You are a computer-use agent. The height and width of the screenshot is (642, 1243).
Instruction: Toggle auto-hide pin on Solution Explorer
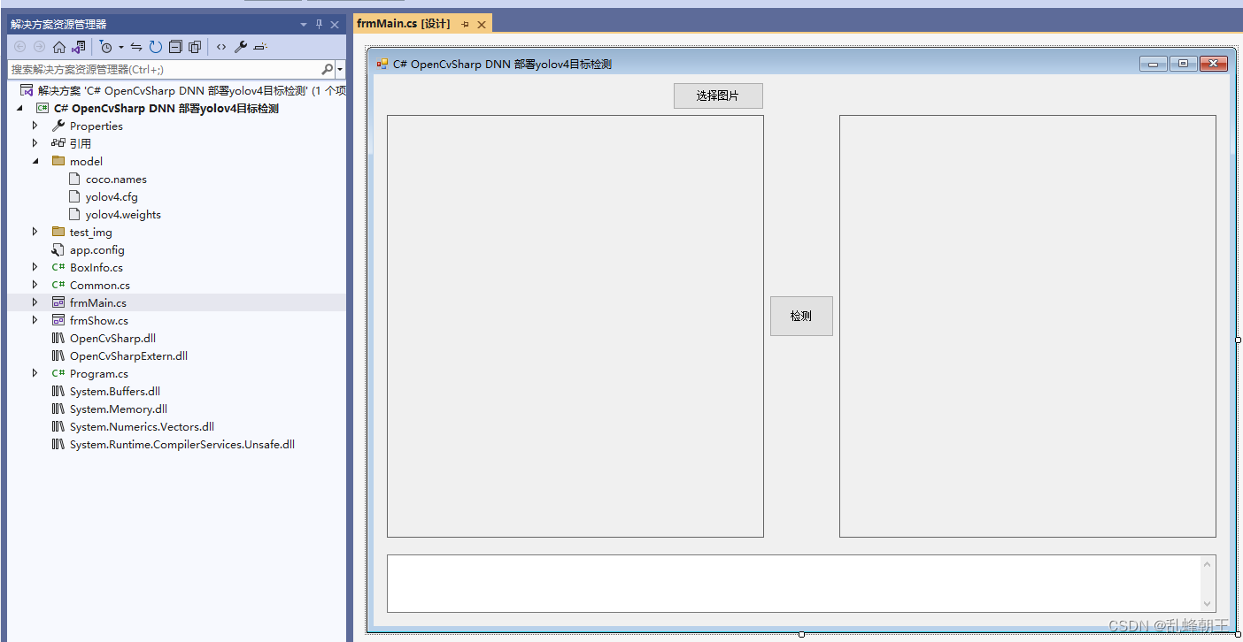tap(320, 25)
